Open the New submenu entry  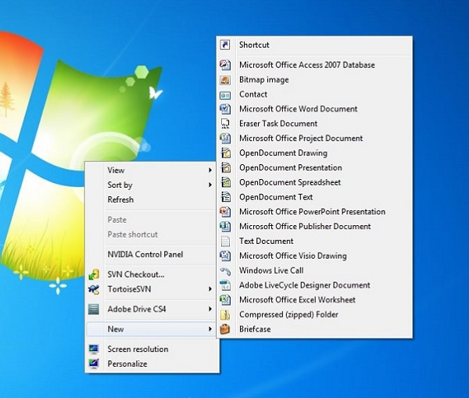click(x=151, y=329)
